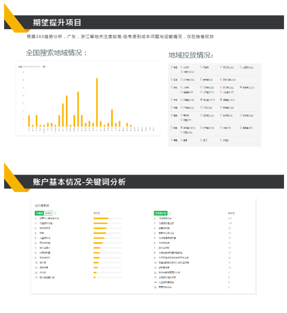This screenshot has height=313, width=287.
Task: Click the help icon beside 搜索飙升词
Action: tap(170, 213)
